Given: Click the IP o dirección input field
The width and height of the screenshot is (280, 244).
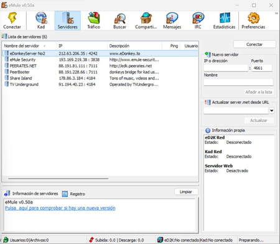Looking at the screenshot, I should (x=226, y=68).
